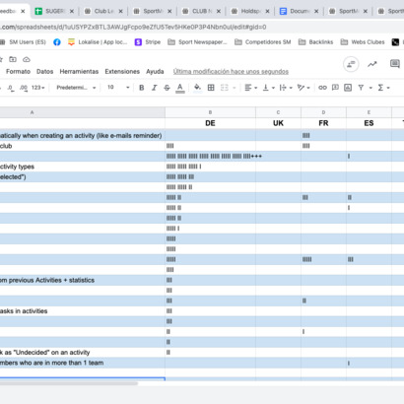
Task: Open text wrapping dropdown
Action: point(286,88)
